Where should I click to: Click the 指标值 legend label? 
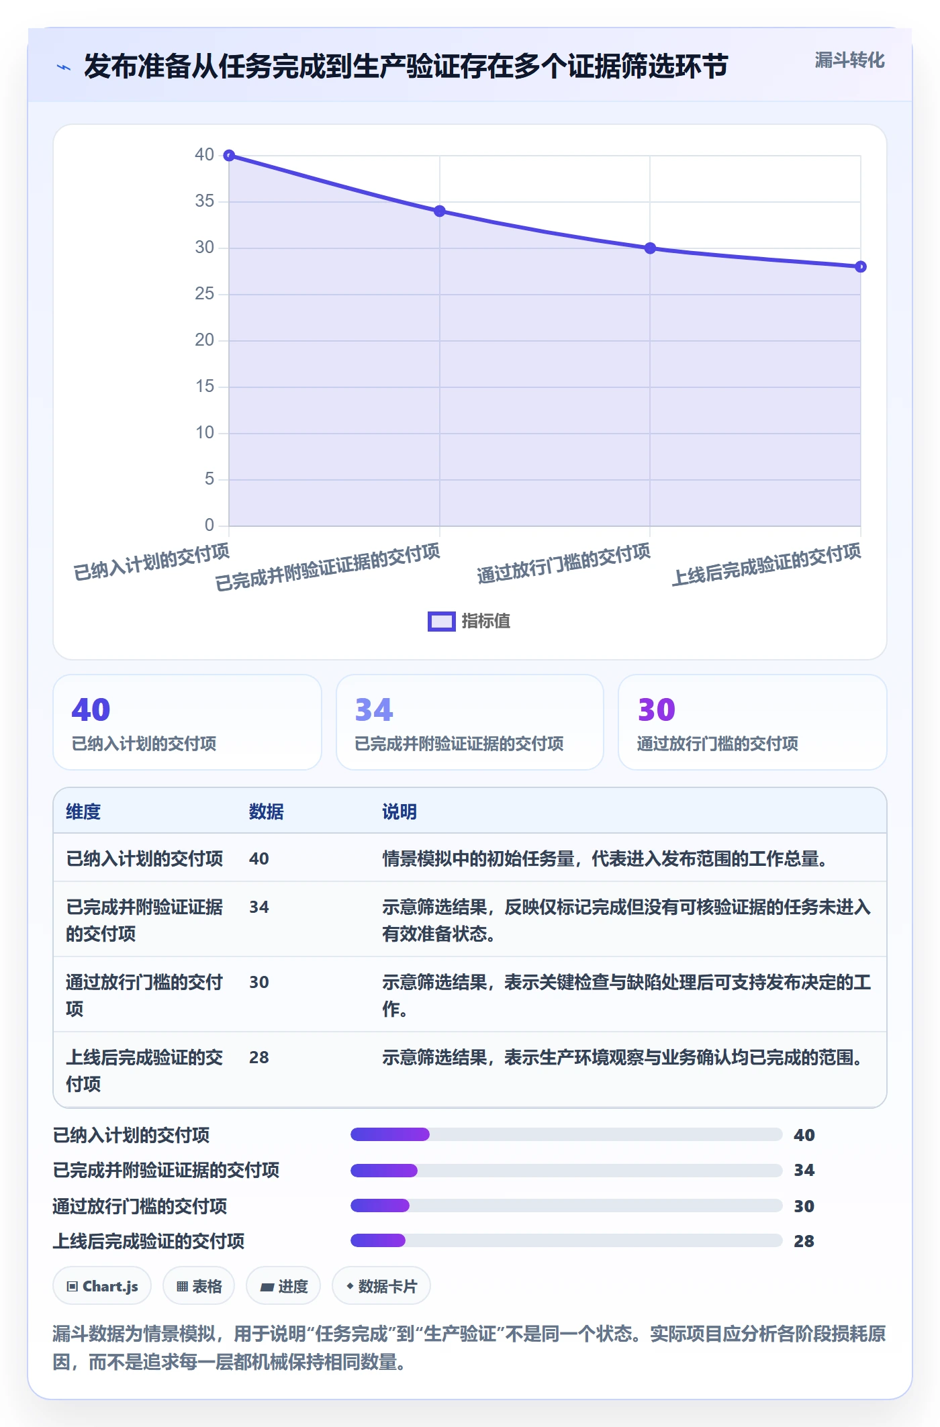(486, 622)
